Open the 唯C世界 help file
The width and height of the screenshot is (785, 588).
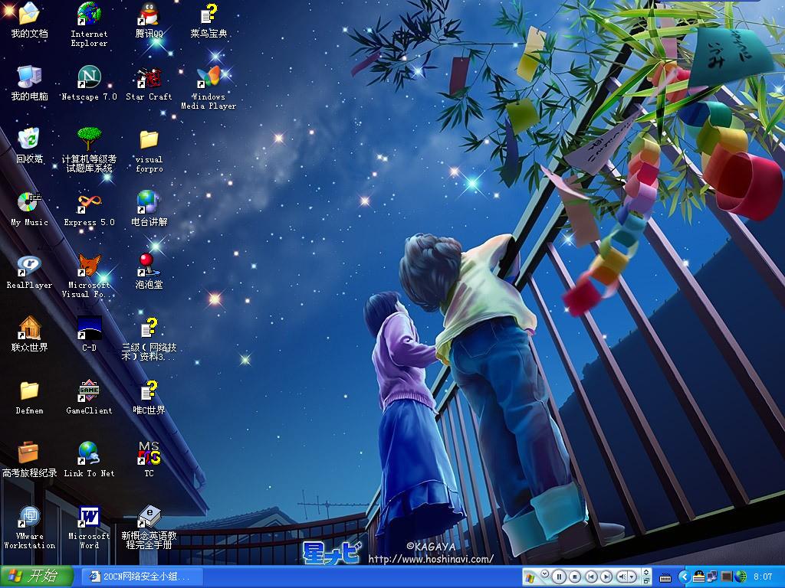pos(149,398)
